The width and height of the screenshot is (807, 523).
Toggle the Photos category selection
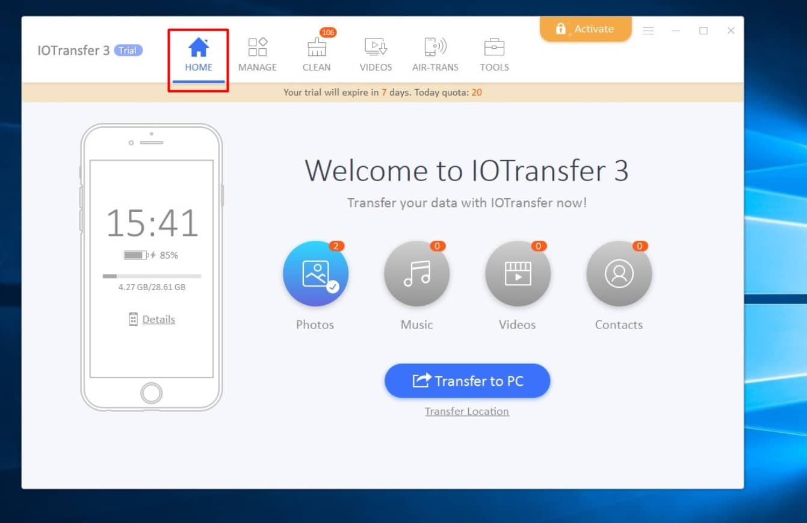[315, 274]
